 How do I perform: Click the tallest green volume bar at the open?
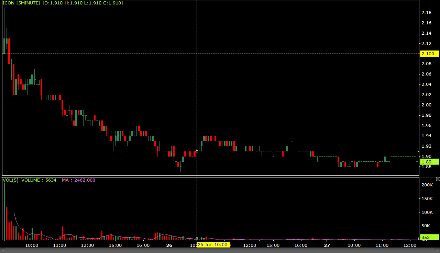(4, 211)
